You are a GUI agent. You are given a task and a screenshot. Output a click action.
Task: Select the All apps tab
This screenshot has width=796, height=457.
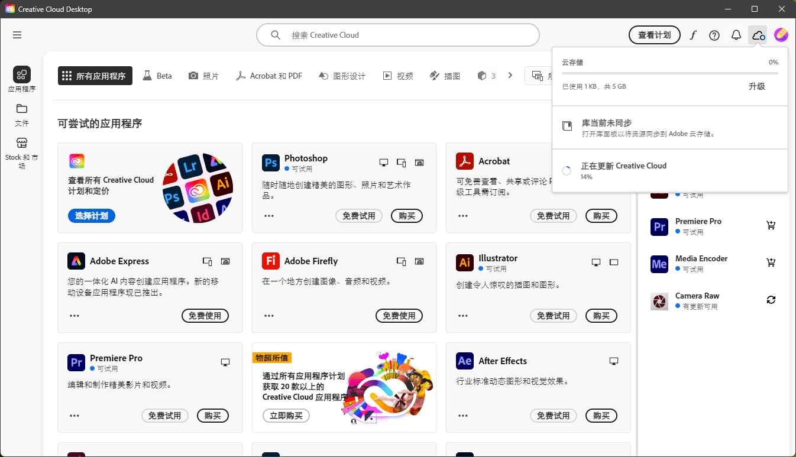pyautogui.click(x=95, y=76)
